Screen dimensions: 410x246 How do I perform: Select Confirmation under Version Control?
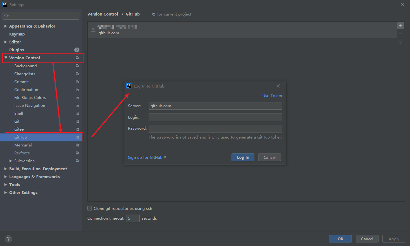coord(26,90)
